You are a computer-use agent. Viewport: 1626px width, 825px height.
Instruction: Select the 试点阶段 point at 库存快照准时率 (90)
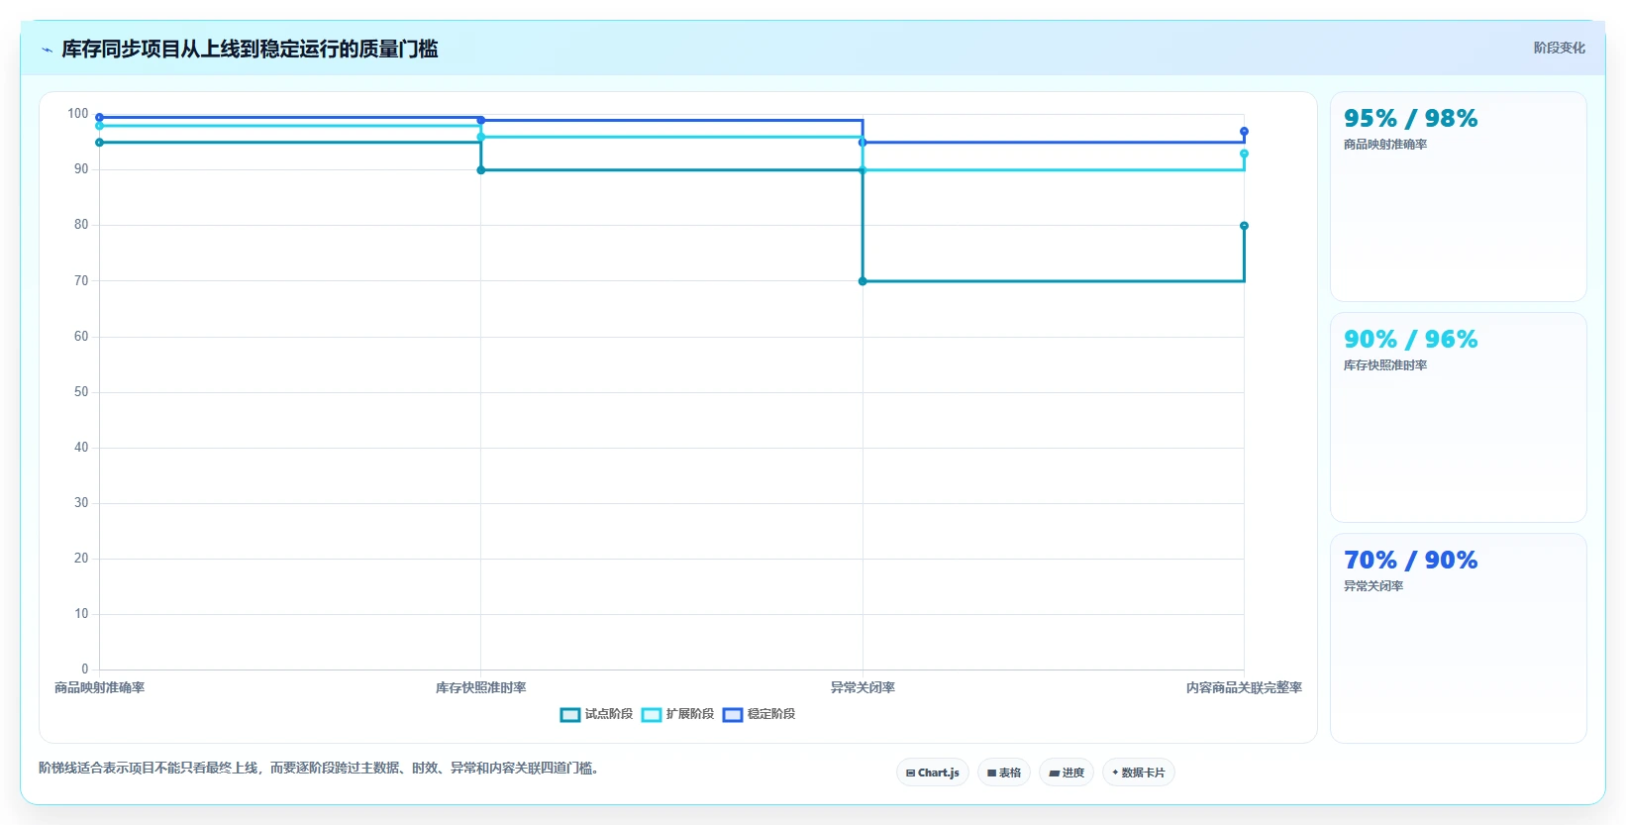481,170
